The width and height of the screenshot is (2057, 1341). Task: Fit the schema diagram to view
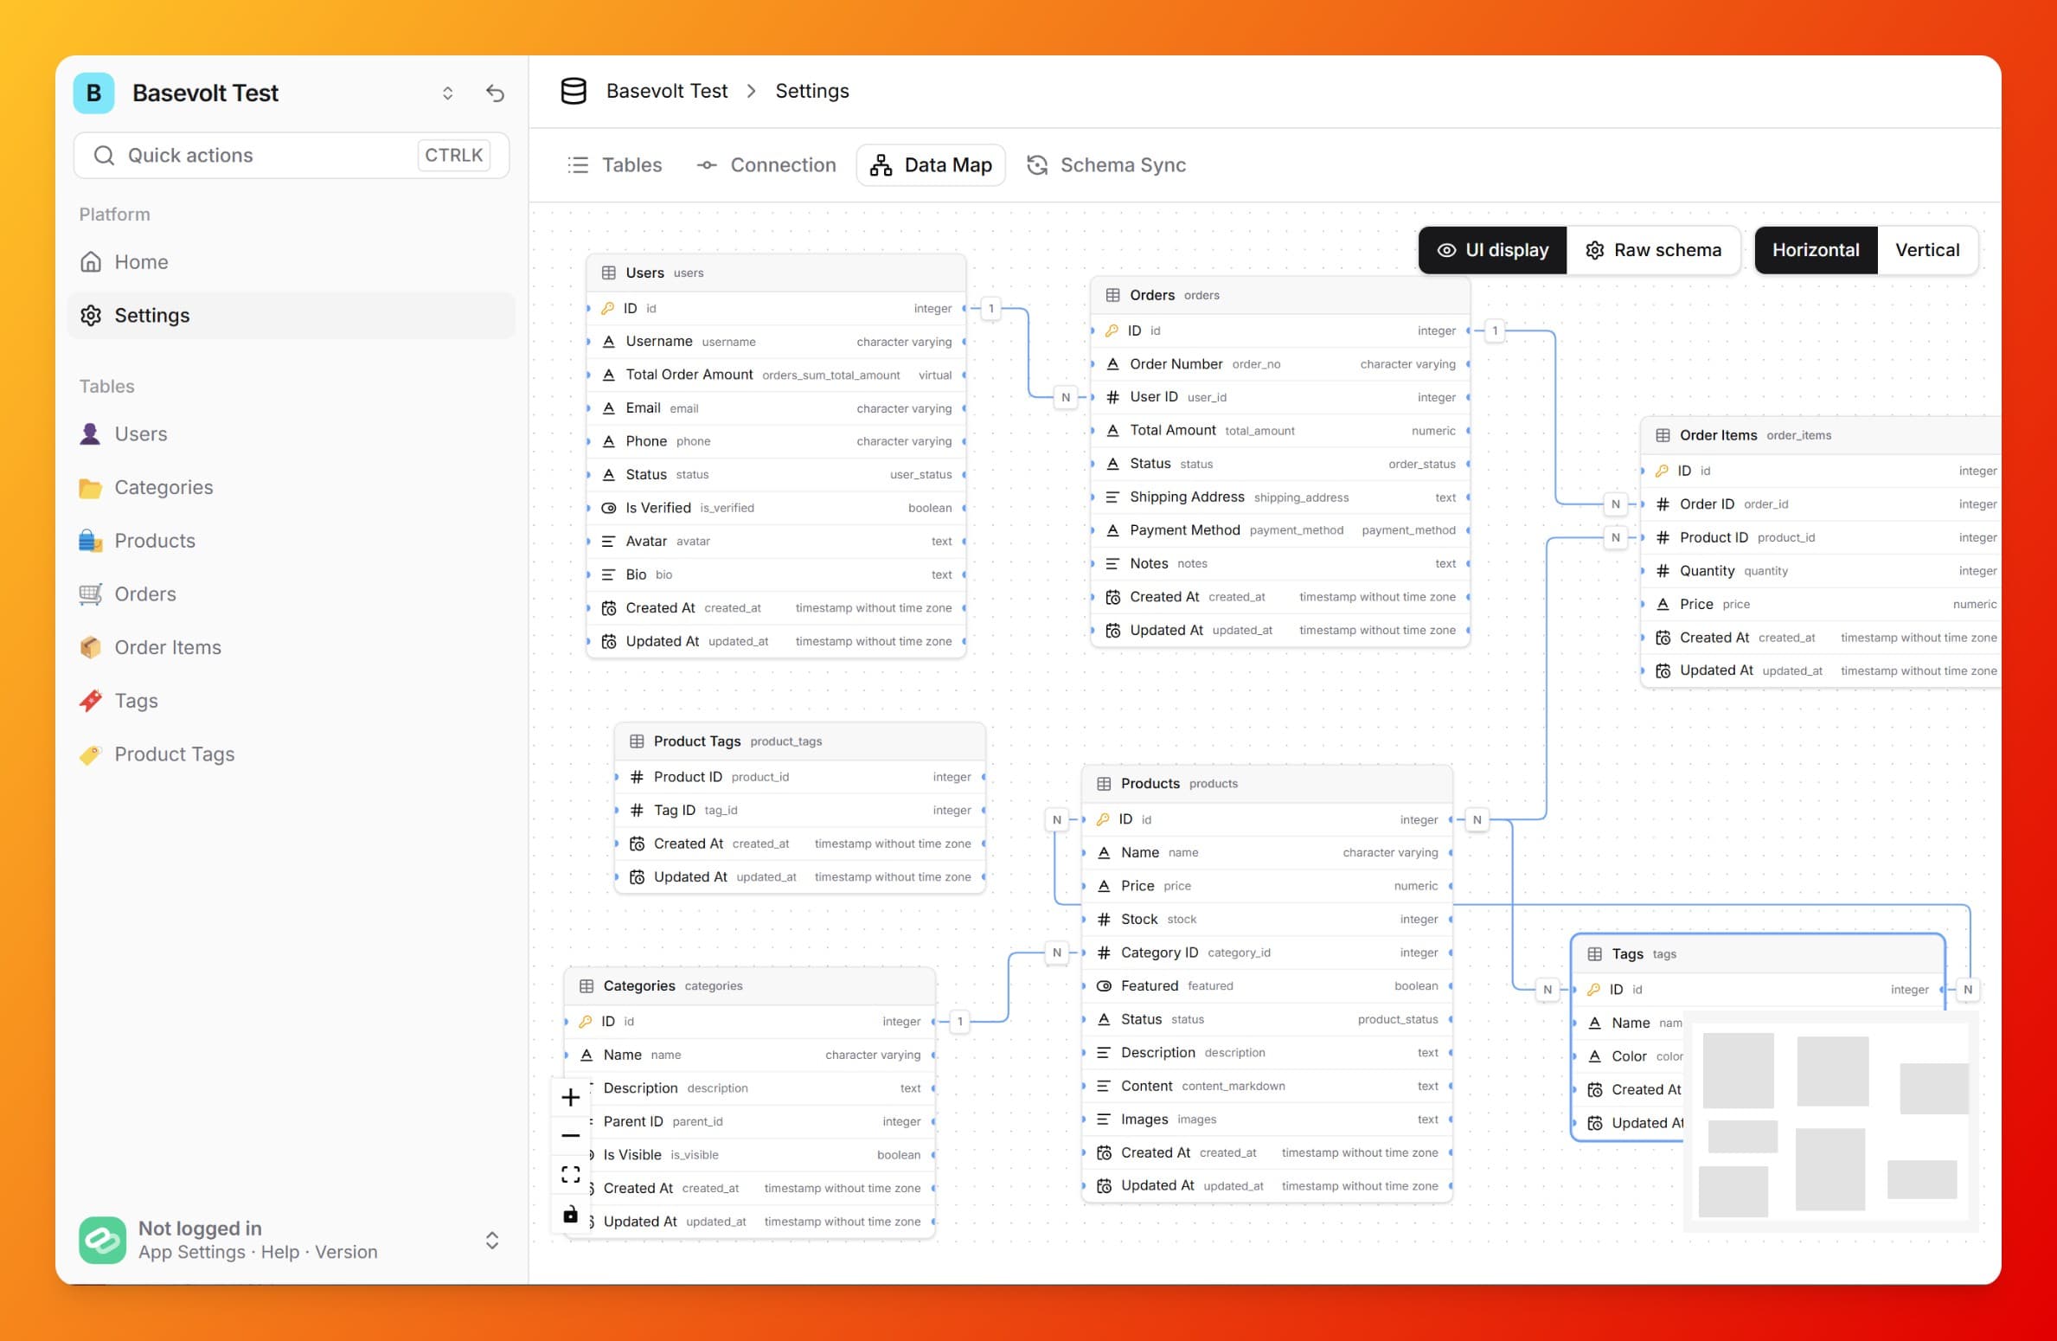pyautogui.click(x=570, y=1174)
